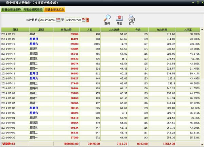Click the 打印 printer icon
The height and width of the screenshot is (147, 204).
click(131, 18)
